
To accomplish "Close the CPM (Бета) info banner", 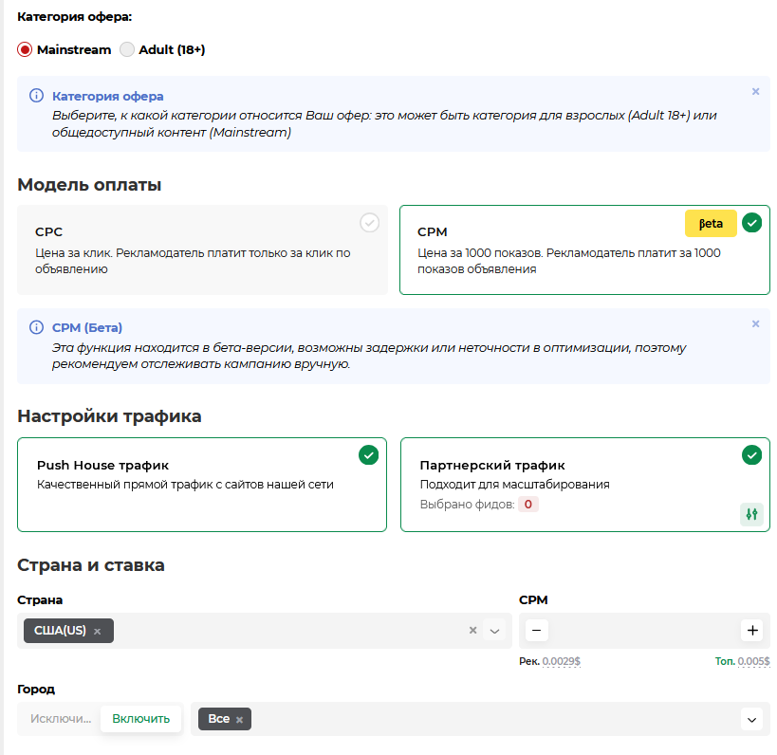I will [755, 323].
